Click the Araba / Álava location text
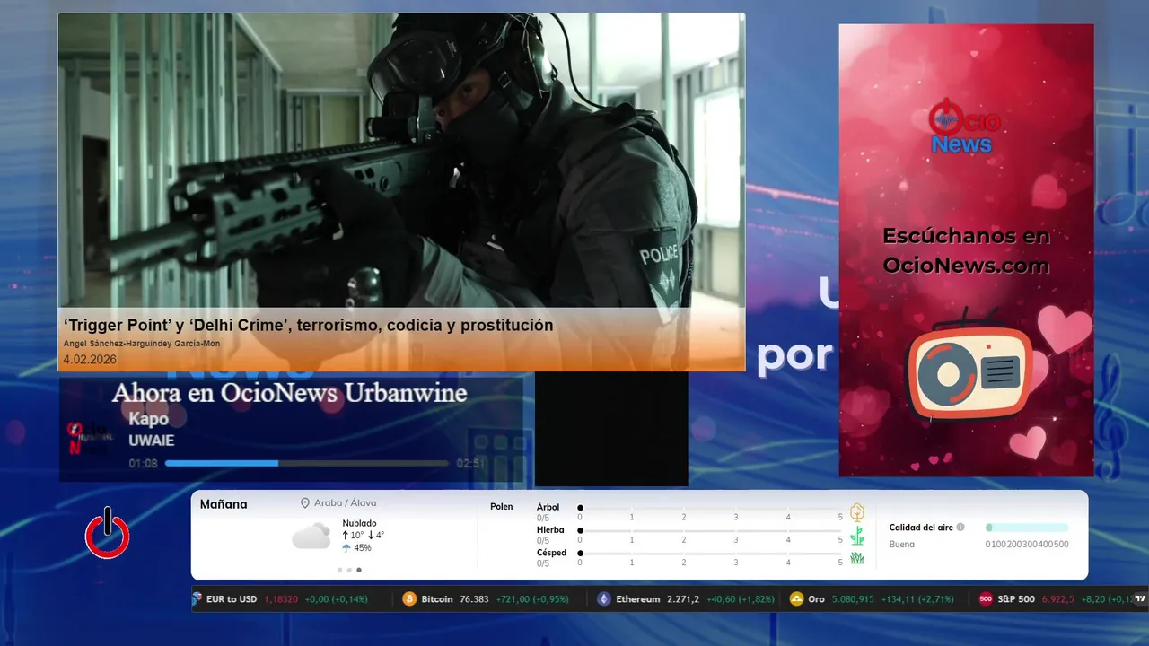 pyautogui.click(x=346, y=503)
